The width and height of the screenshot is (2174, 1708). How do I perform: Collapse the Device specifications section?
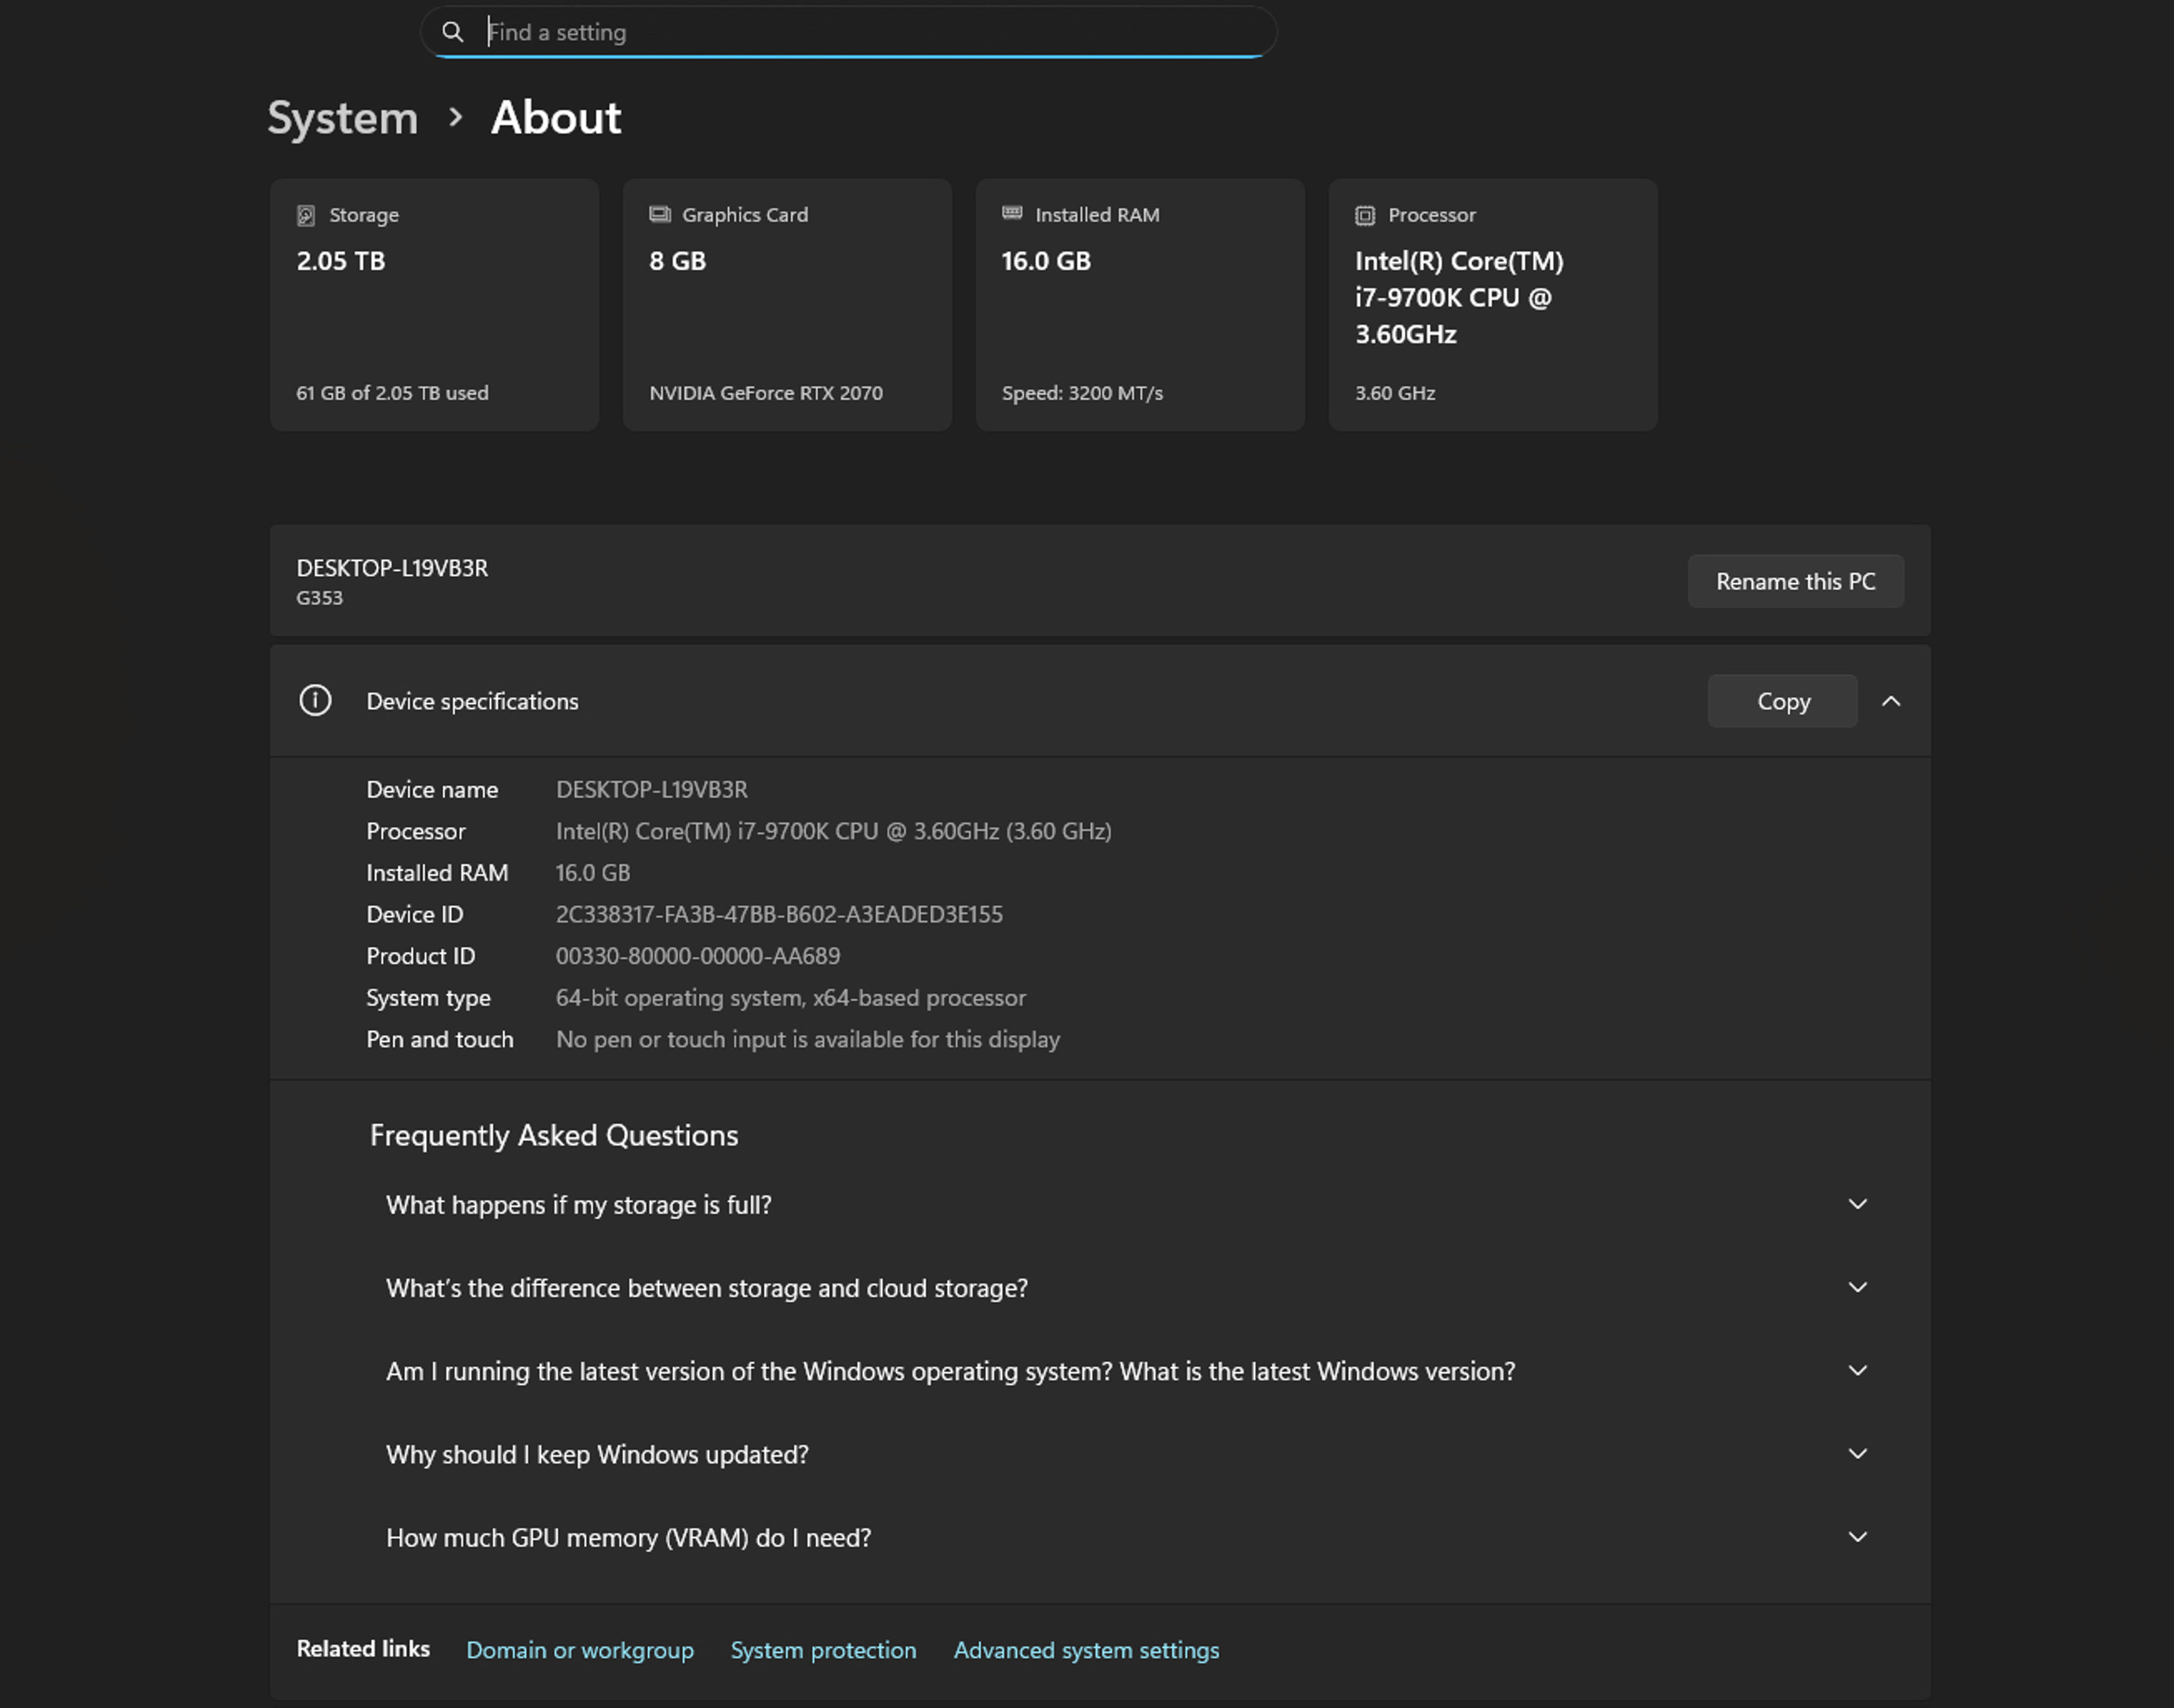pos(1891,701)
